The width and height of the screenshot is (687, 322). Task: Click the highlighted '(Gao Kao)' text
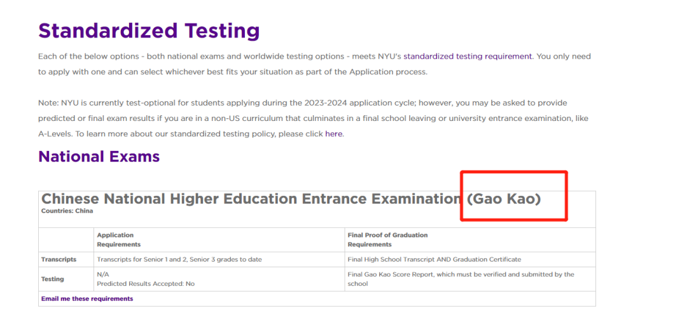[x=504, y=199]
